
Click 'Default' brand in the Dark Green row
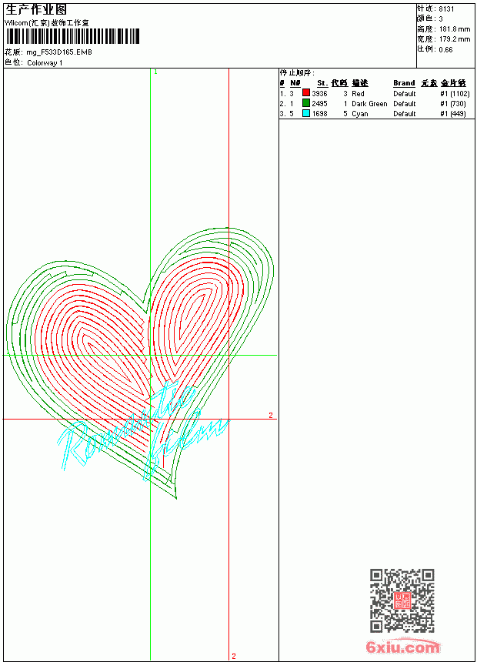point(405,104)
